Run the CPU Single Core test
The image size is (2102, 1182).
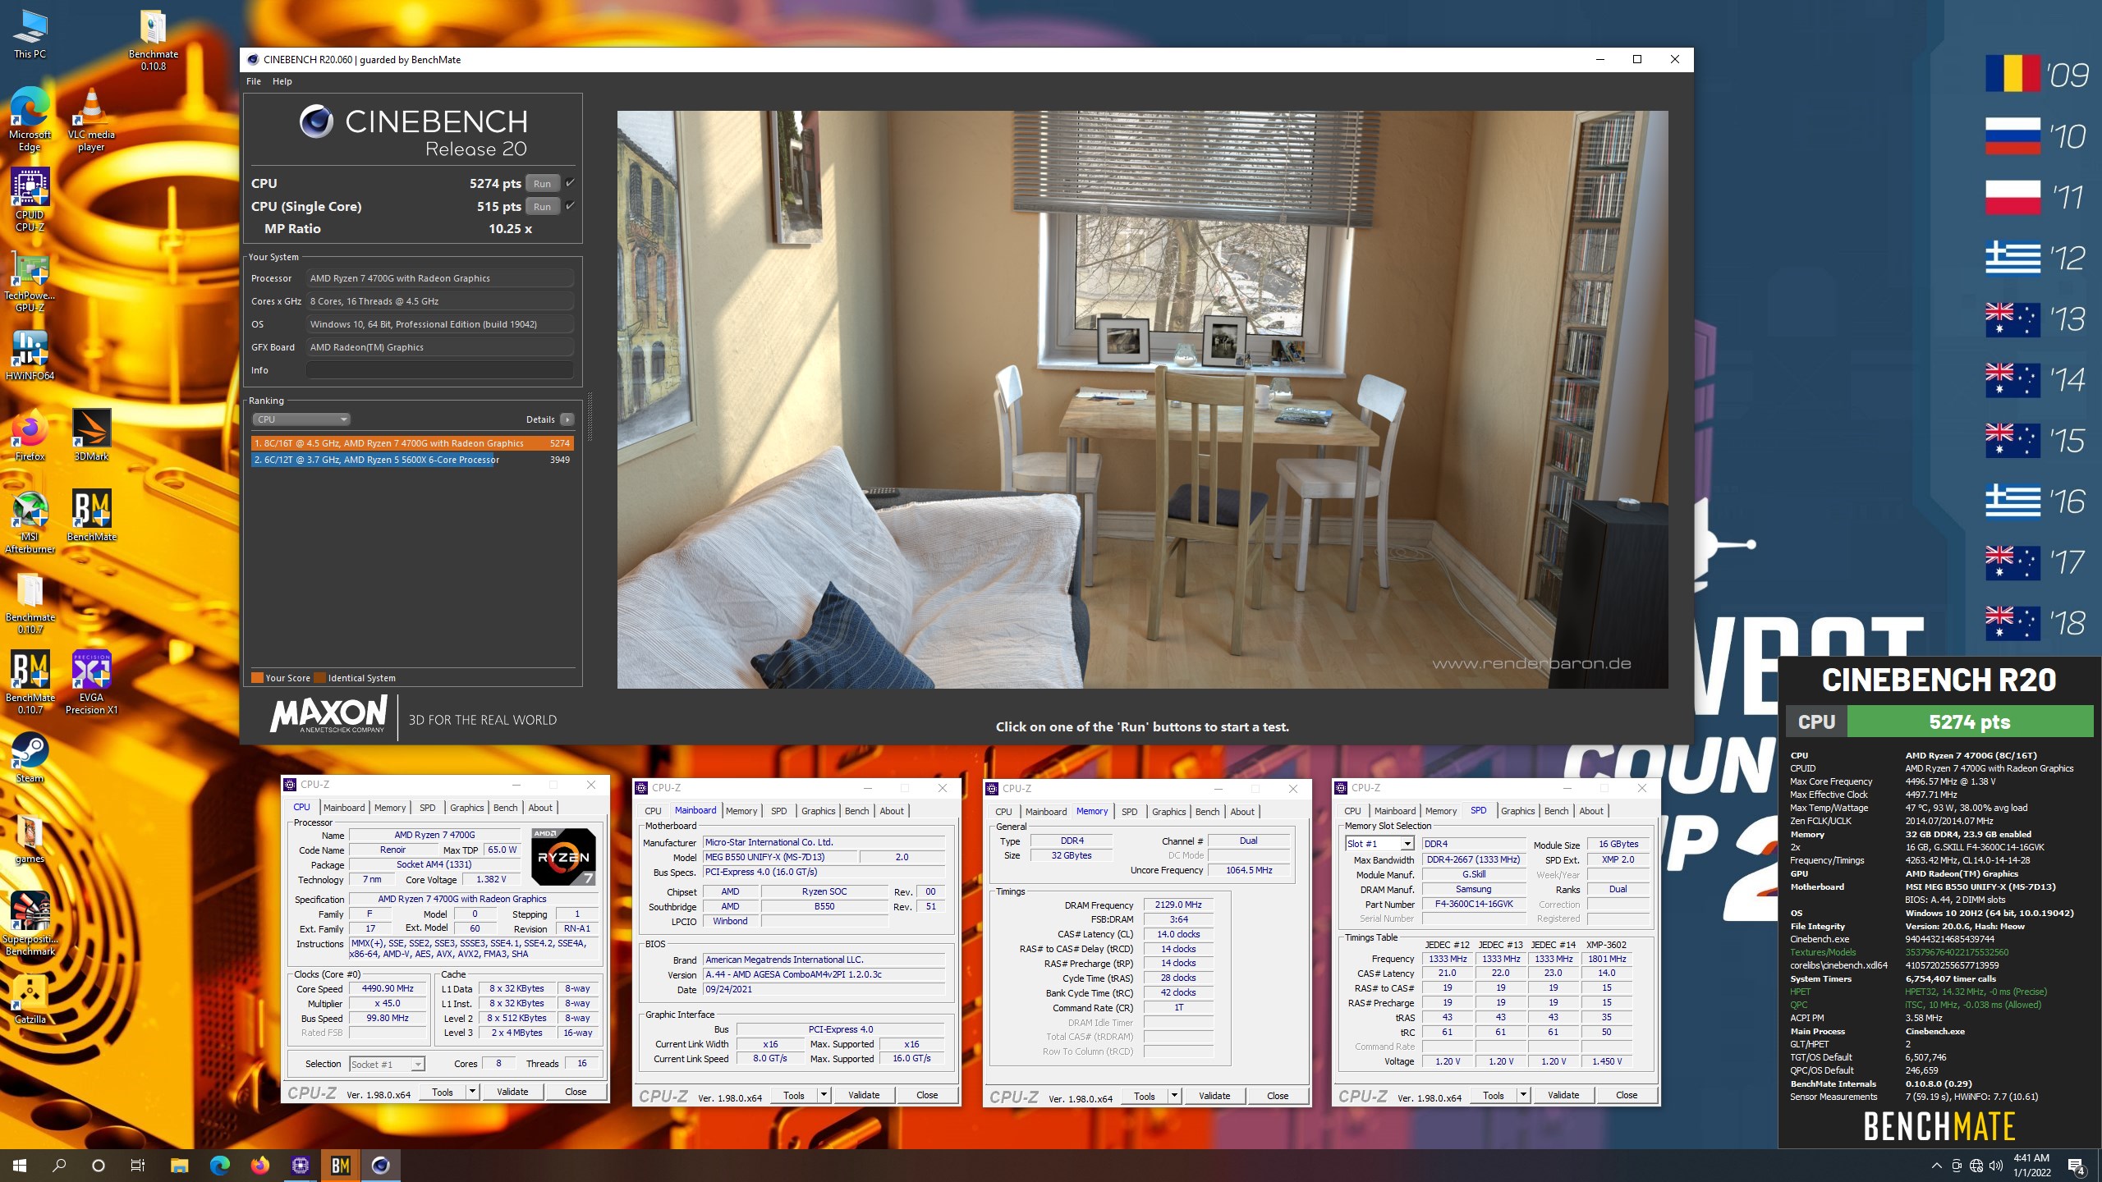click(543, 207)
